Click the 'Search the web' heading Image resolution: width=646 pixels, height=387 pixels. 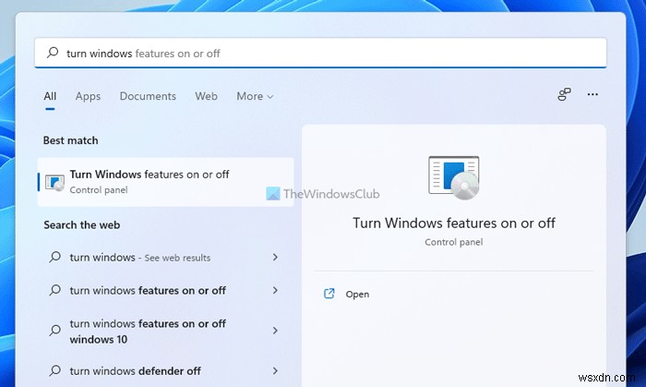point(82,225)
